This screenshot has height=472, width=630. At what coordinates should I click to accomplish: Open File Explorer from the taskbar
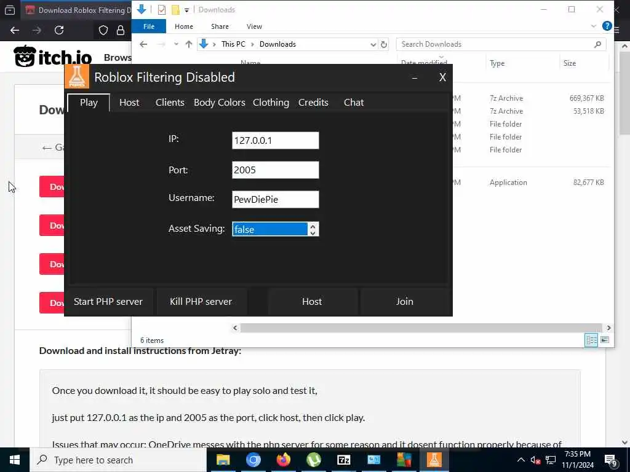click(x=223, y=460)
